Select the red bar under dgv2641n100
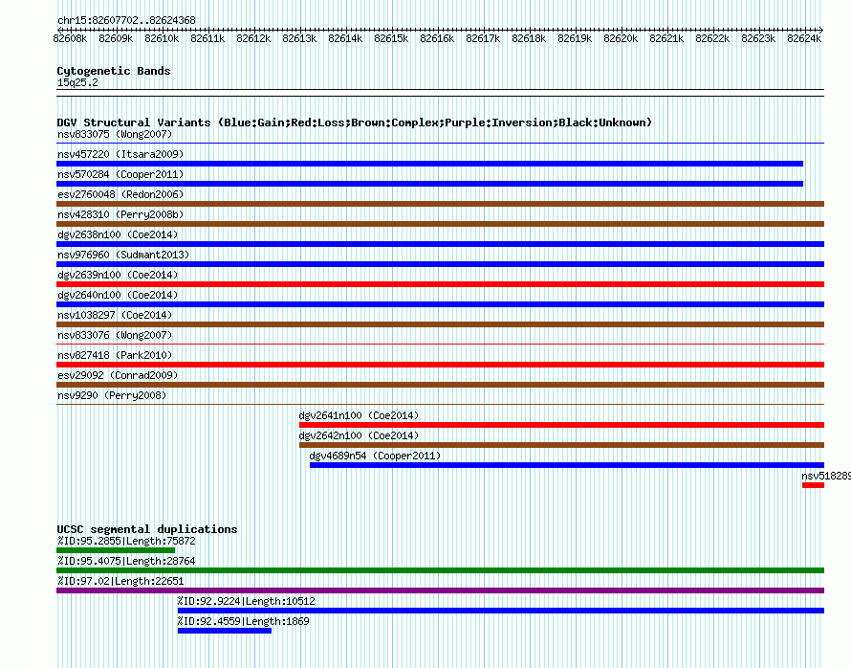 (x=561, y=425)
